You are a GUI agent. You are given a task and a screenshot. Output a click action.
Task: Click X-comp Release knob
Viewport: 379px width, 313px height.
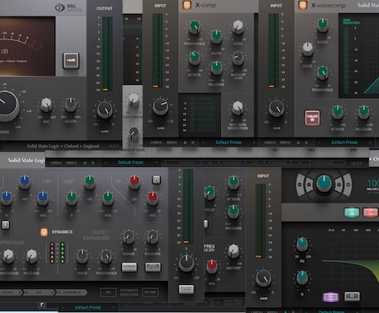217,68
